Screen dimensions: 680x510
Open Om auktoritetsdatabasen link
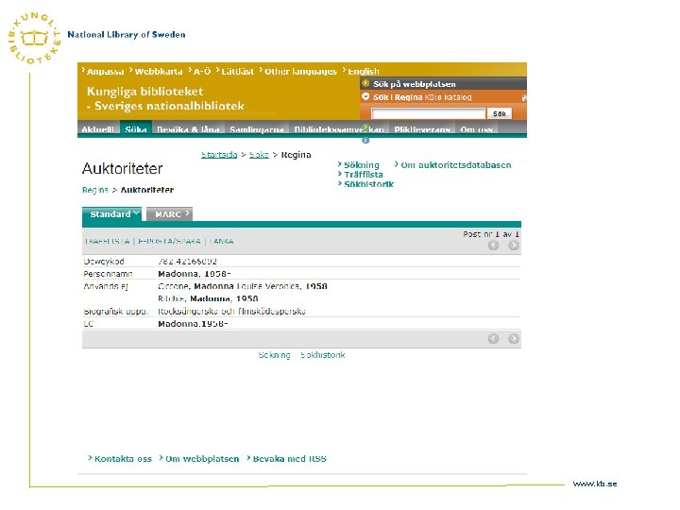[456, 165]
